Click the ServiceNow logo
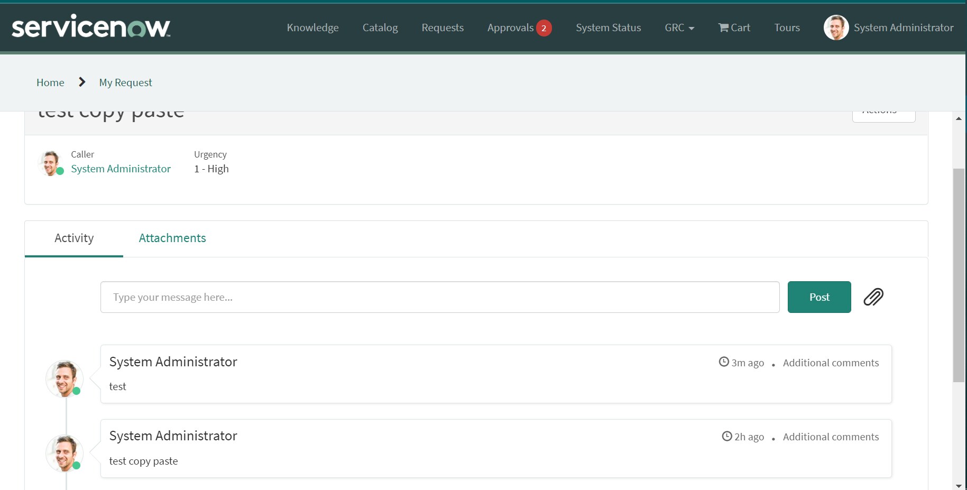The image size is (967, 490). (90, 26)
